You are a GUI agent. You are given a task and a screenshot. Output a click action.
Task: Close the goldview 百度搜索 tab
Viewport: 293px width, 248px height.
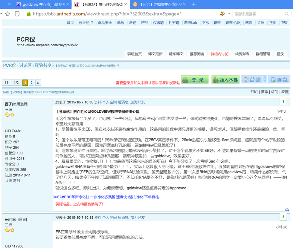(x=68, y=4)
